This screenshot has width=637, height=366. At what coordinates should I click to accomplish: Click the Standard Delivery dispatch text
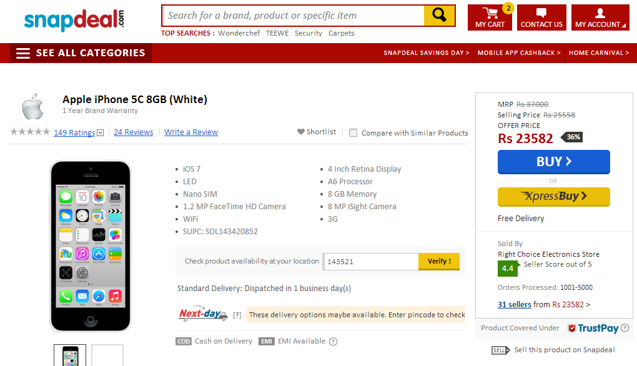264,289
